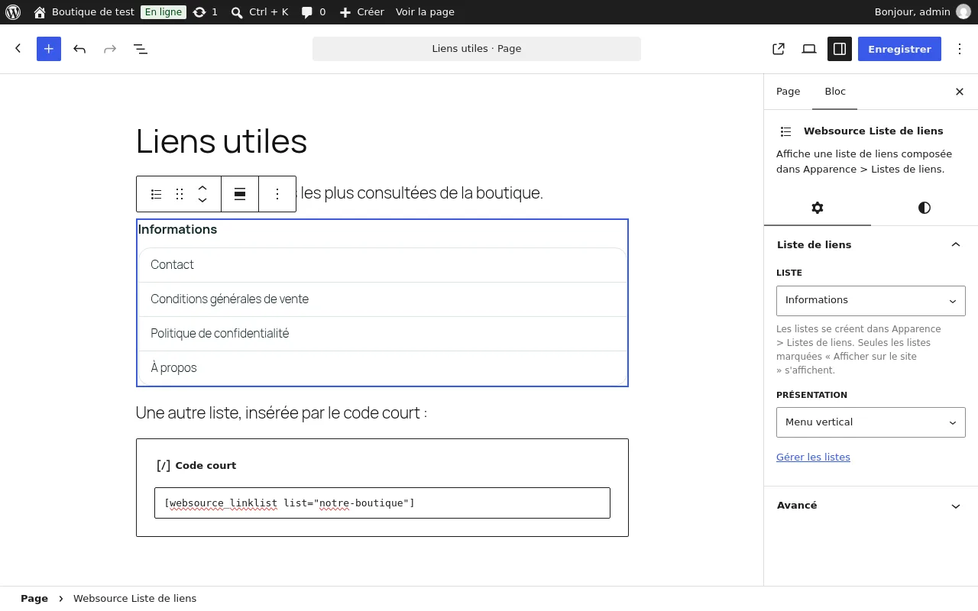Screen dimensions: 978x611
Task: Click the Enregistrer button
Action: coord(899,49)
